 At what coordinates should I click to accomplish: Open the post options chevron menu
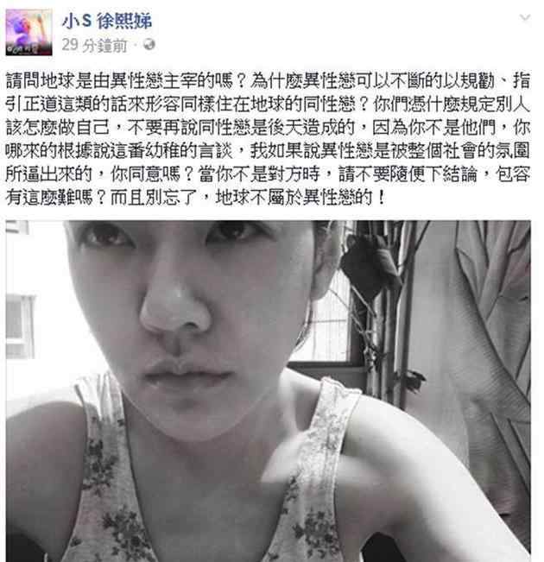pos(525,17)
